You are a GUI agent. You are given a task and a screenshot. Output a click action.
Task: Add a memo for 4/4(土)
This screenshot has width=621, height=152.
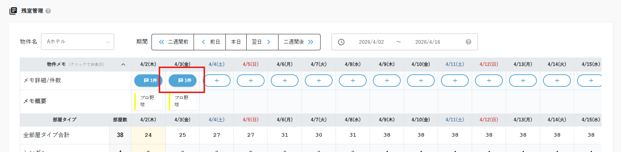coord(217,81)
